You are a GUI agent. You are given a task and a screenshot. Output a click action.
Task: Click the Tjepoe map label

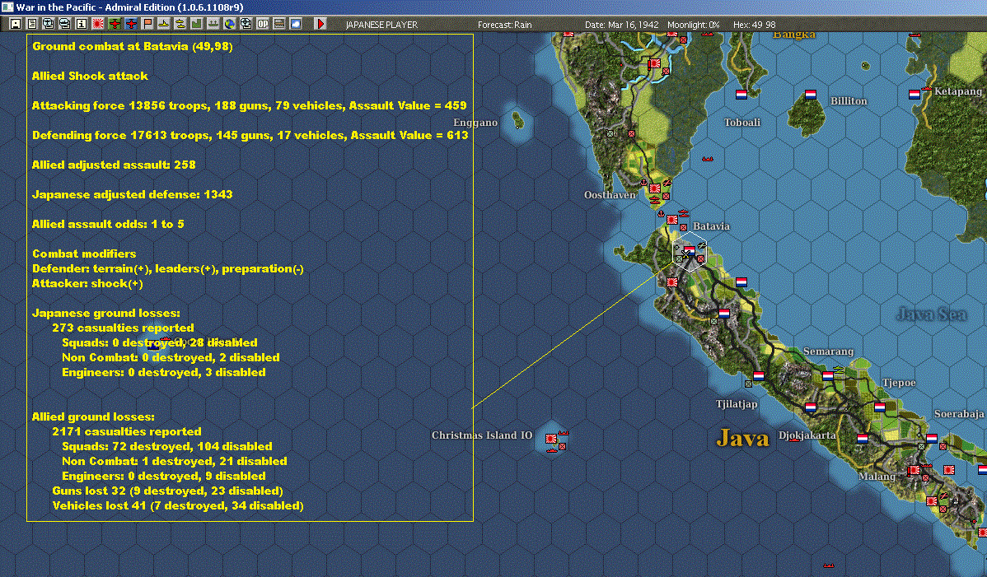click(x=899, y=383)
